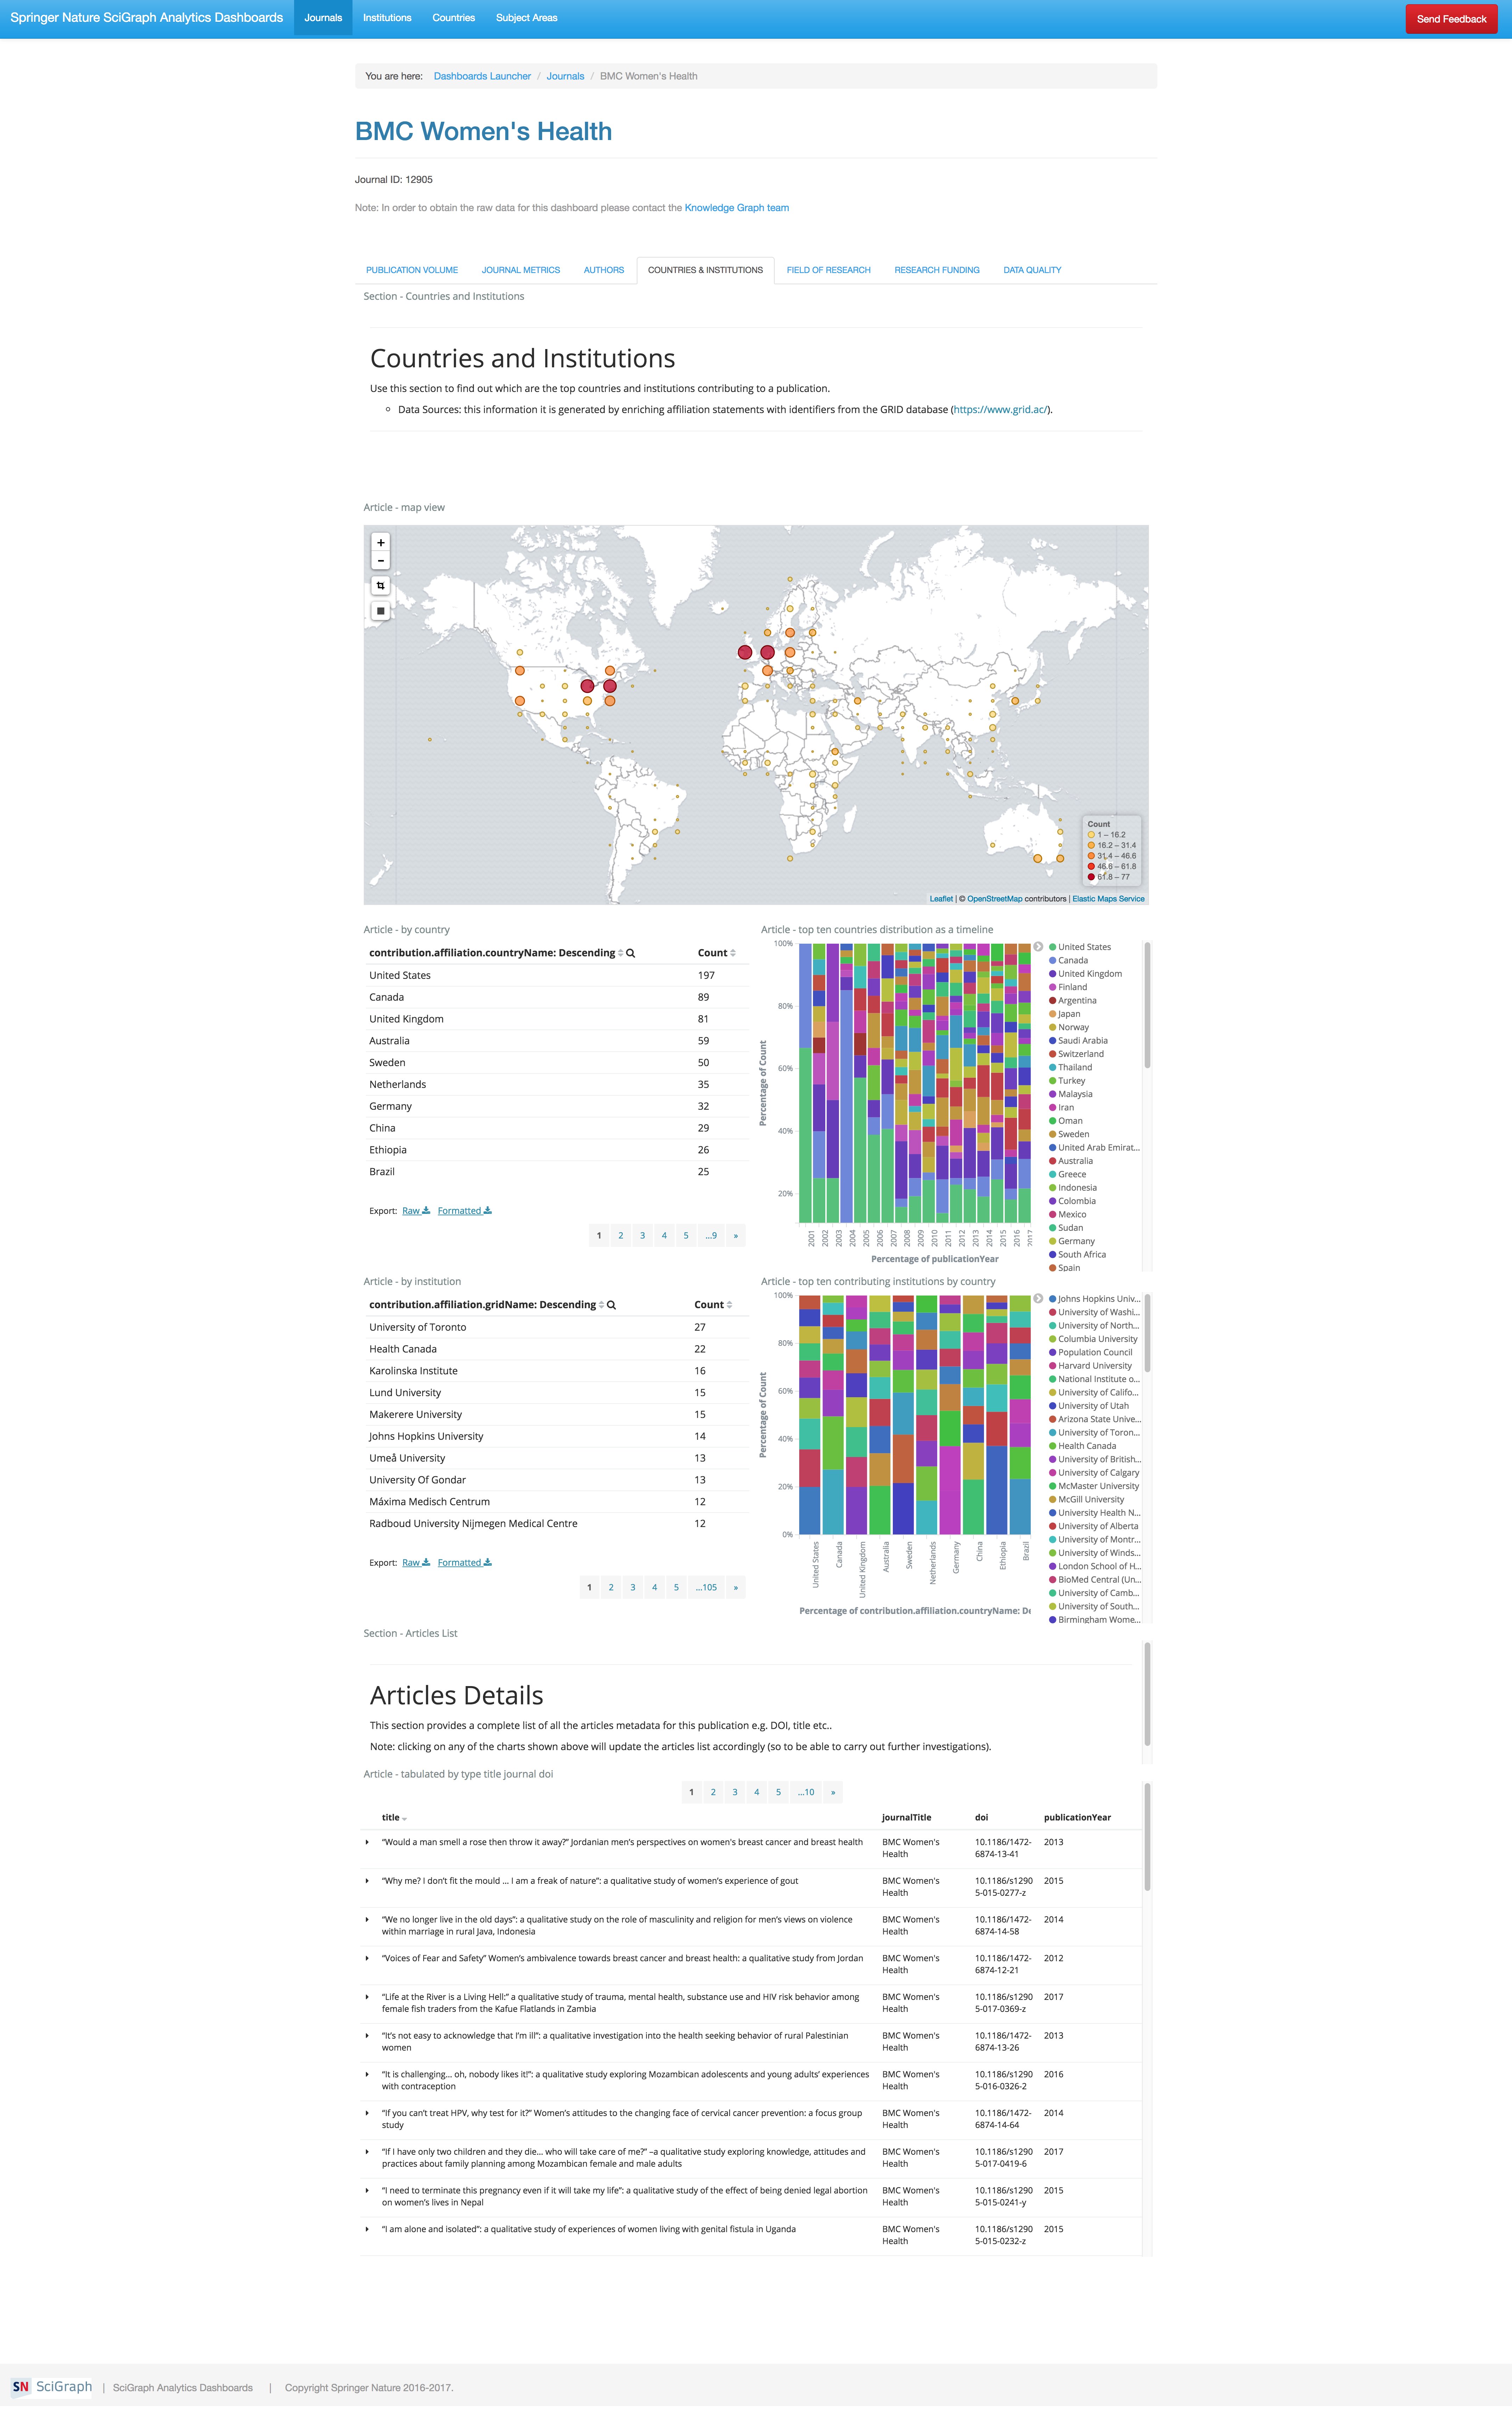The image size is (1512, 2413).
Task: Click the Send Feedback button
Action: coord(1451,19)
